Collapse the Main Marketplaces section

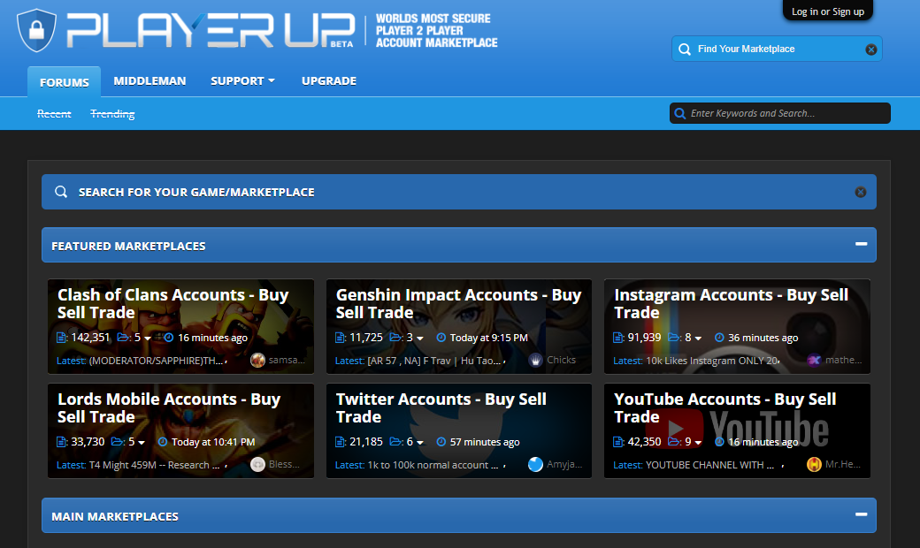[861, 514]
